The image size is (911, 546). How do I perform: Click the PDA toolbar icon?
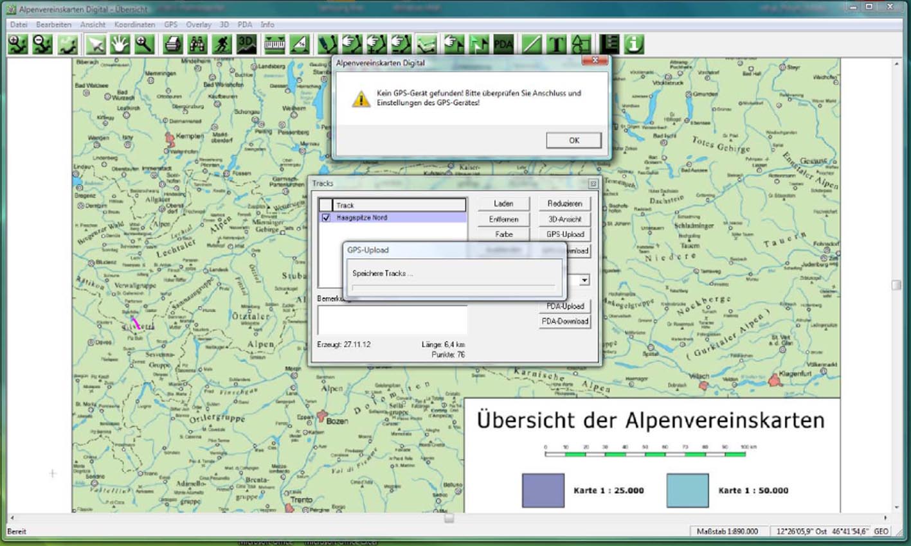coord(503,44)
